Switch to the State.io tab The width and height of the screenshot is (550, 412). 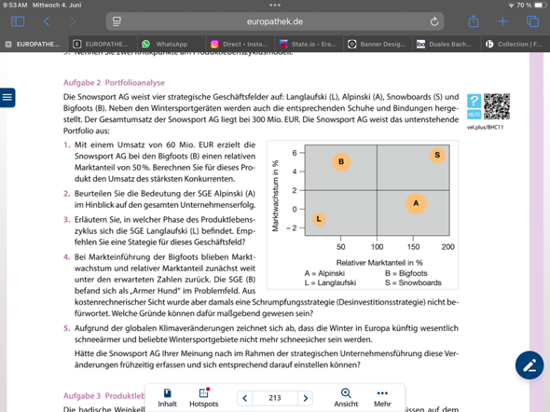pos(309,44)
